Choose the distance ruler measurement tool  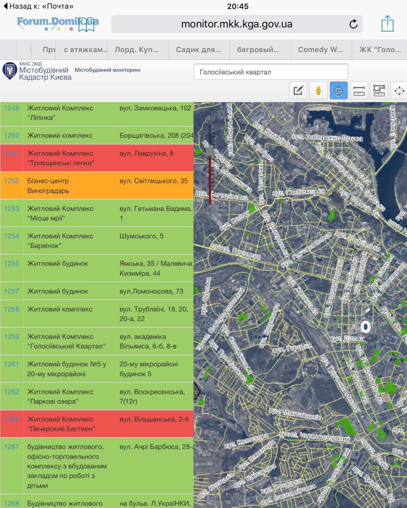point(359,90)
